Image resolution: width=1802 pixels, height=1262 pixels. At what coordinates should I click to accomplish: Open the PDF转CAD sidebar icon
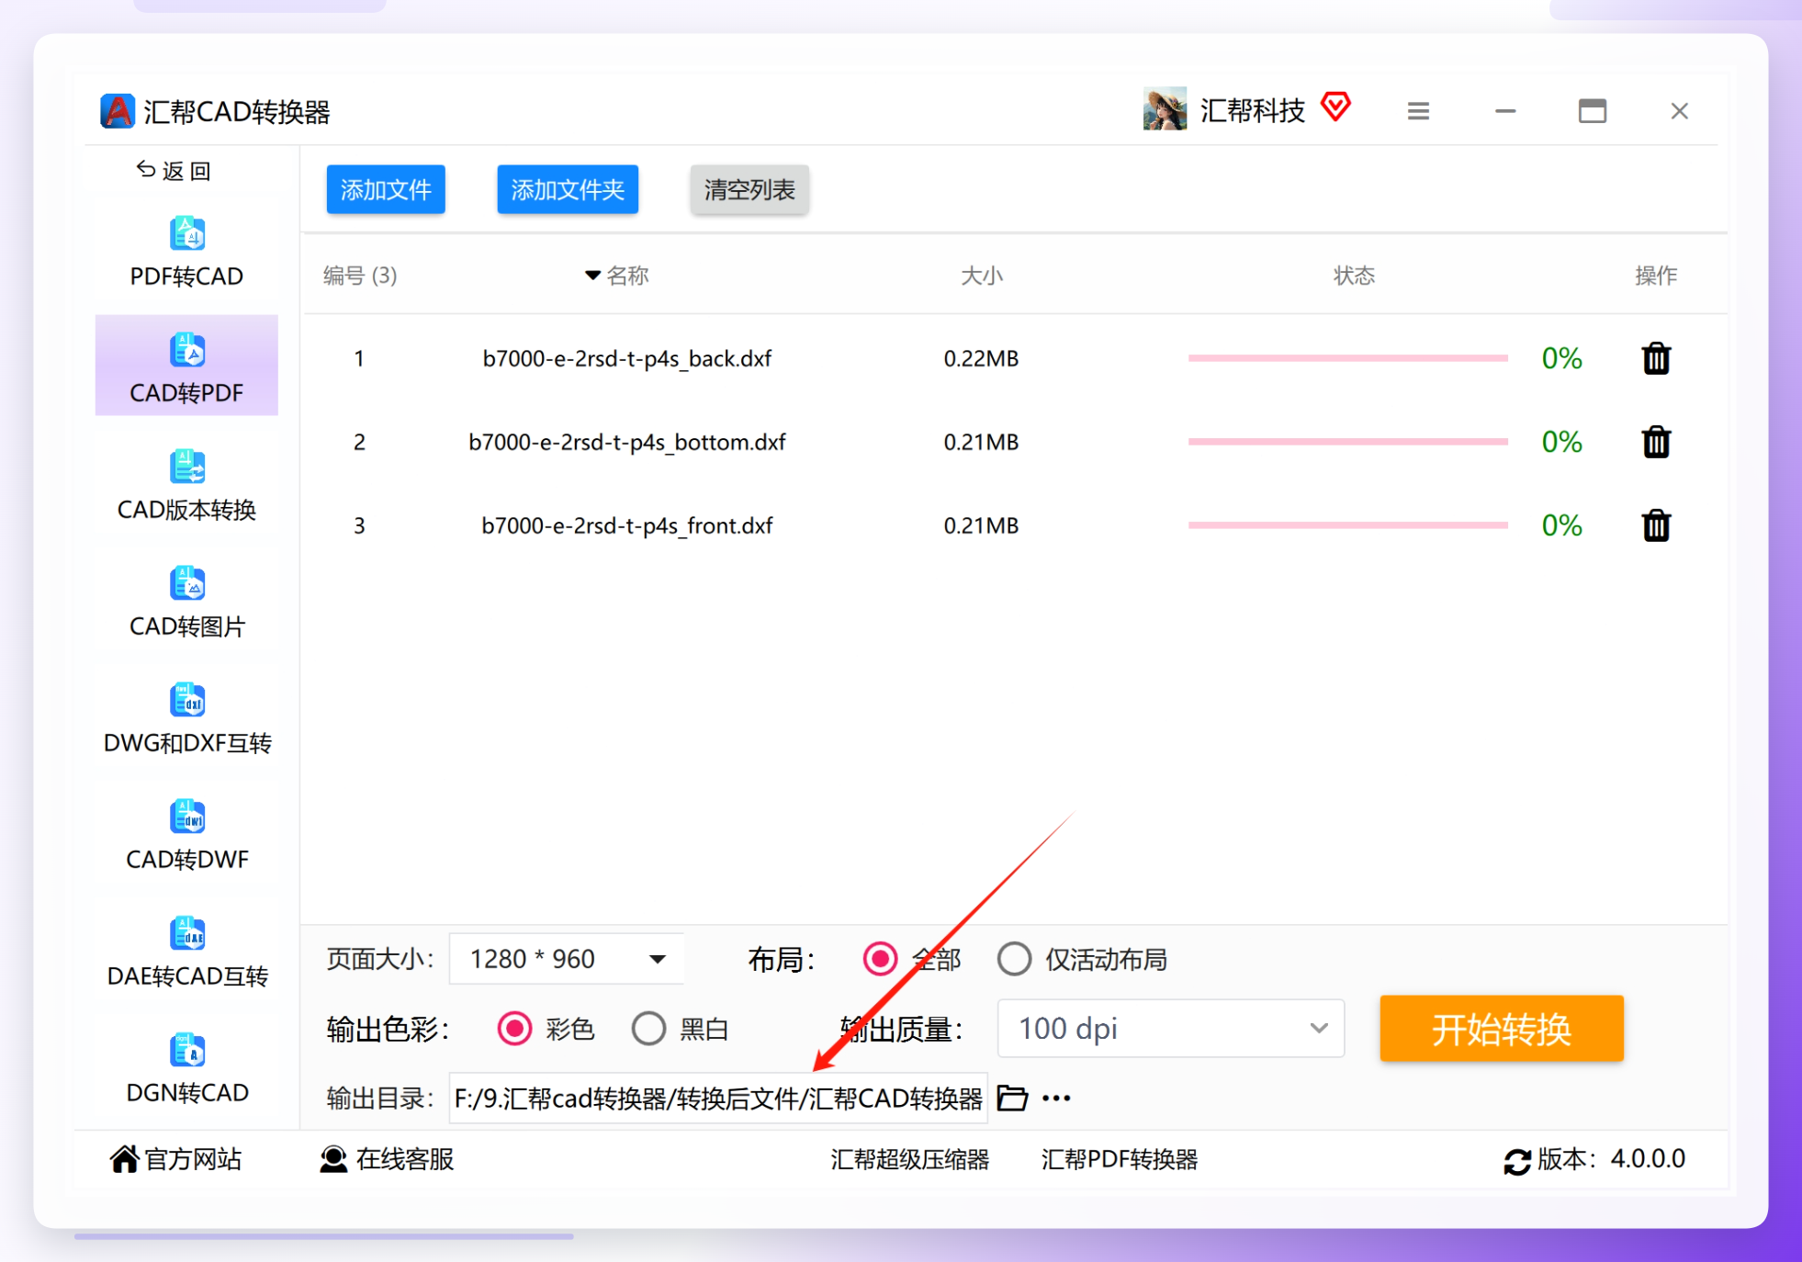[x=187, y=233]
